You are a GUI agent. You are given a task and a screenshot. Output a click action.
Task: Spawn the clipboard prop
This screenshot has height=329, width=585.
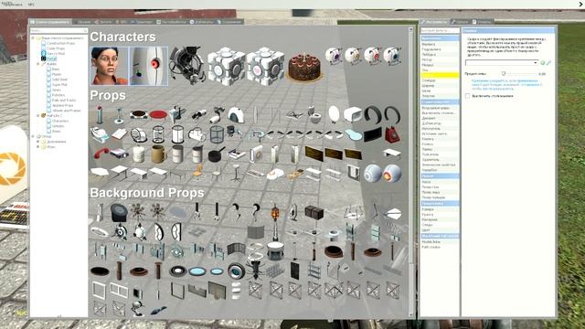(x=120, y=134)
